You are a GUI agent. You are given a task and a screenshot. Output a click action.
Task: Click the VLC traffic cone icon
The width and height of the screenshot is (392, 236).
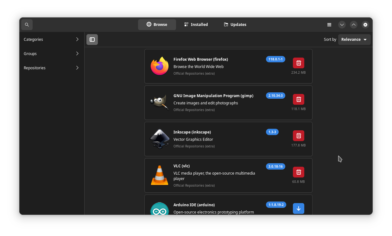tap(160, 175)
